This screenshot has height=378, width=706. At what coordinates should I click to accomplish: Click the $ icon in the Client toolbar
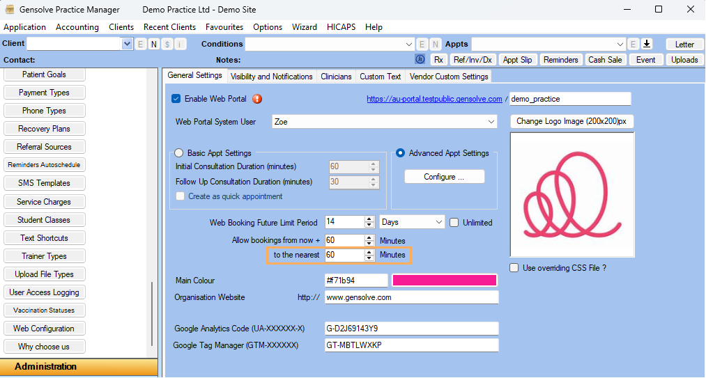point(167,44)
